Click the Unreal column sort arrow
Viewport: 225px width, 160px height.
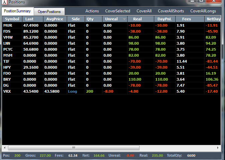pos(124,19)
